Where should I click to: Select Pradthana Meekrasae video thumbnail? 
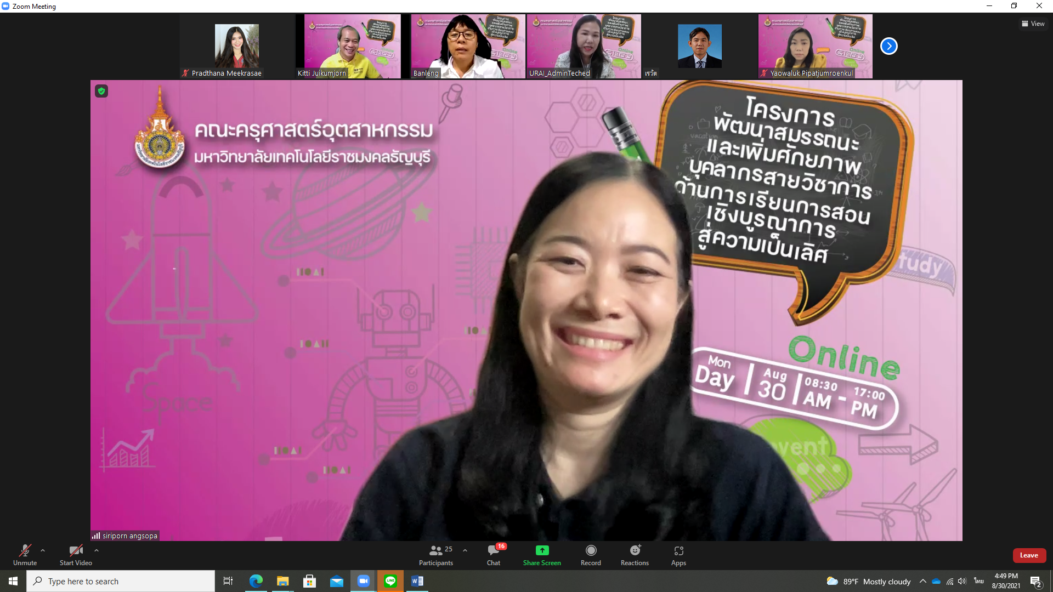click(237, 46)
